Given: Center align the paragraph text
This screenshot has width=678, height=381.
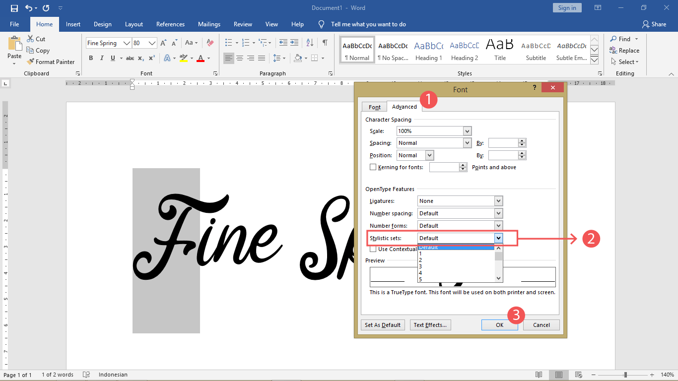Looking at the screenshot, I should (x=240, y=58).
